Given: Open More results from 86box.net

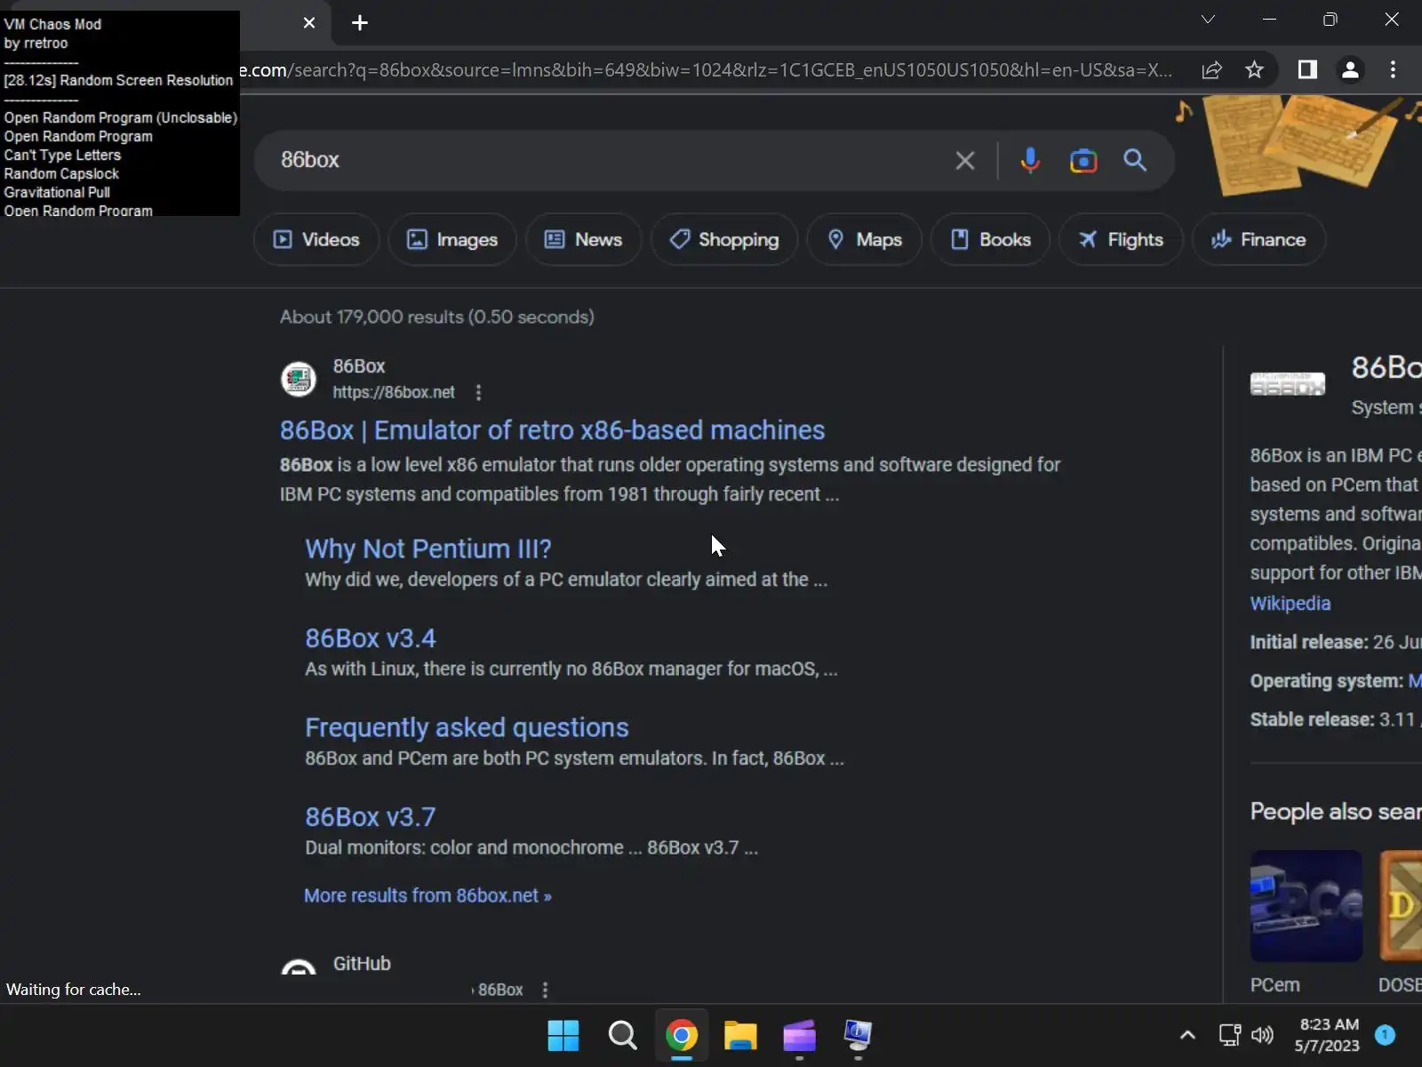Looking at the screenshot, I should pyautogui.click(x=427, y=895).
